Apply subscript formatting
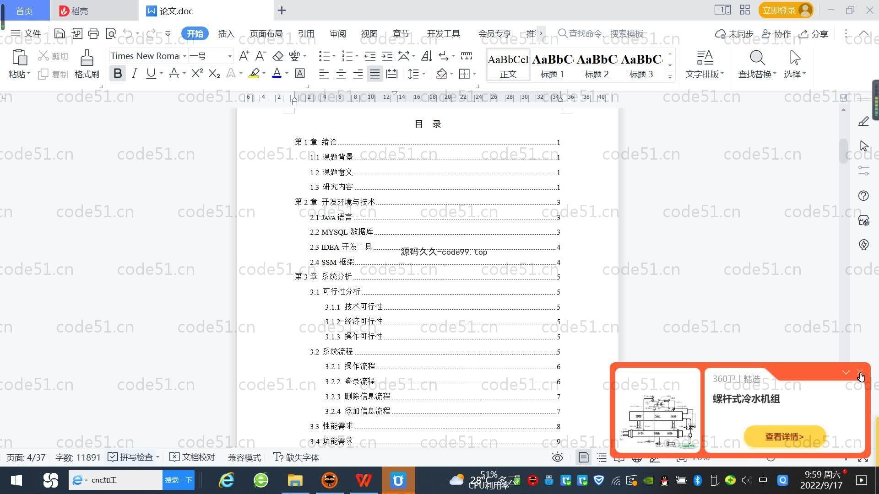This screenshot has height=494, width=879. 214,73
